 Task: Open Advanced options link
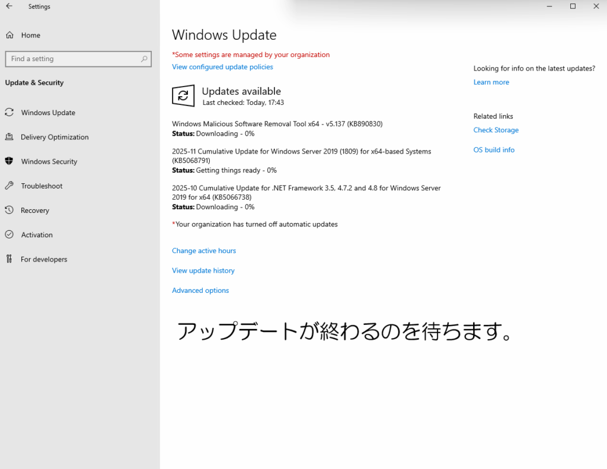click(x=200, y=291)
